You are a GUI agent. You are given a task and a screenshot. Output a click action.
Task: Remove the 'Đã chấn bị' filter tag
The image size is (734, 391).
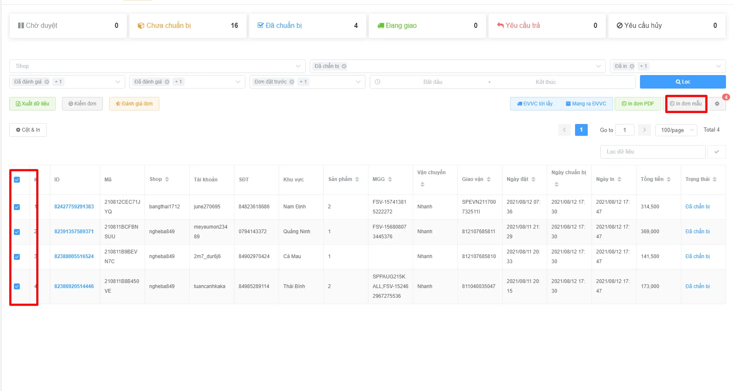(x=344, y=66)
